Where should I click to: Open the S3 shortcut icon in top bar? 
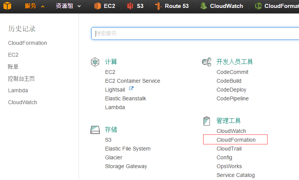pyautogui.click(x=130, y=6)
